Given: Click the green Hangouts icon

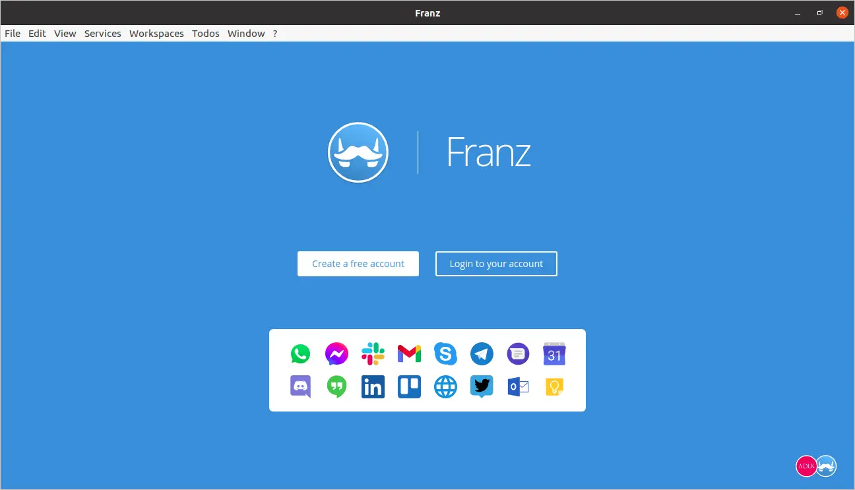Looking at the screenshot, I should (x=336, y=386).
